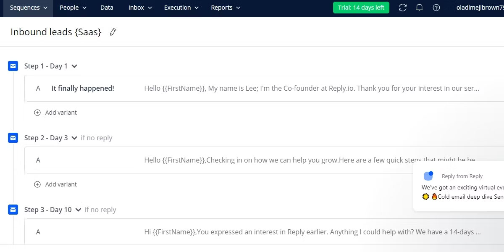Open the 'Reply from Reply' chat notification

(x=459, y=186)
